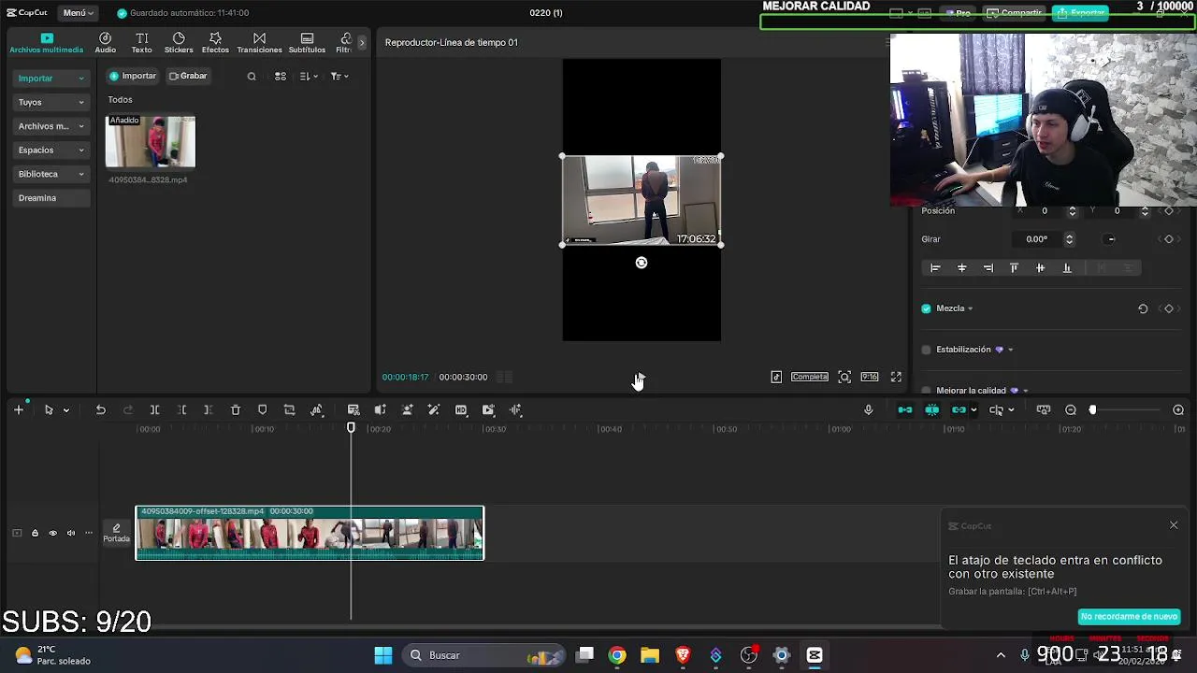This screenshot has width=1197, height=673.
Task: Toggle main track magnet in timeline toolbar
Action: [x=905, y=410]
